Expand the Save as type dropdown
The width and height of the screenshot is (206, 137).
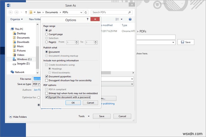tap(132, 84)
